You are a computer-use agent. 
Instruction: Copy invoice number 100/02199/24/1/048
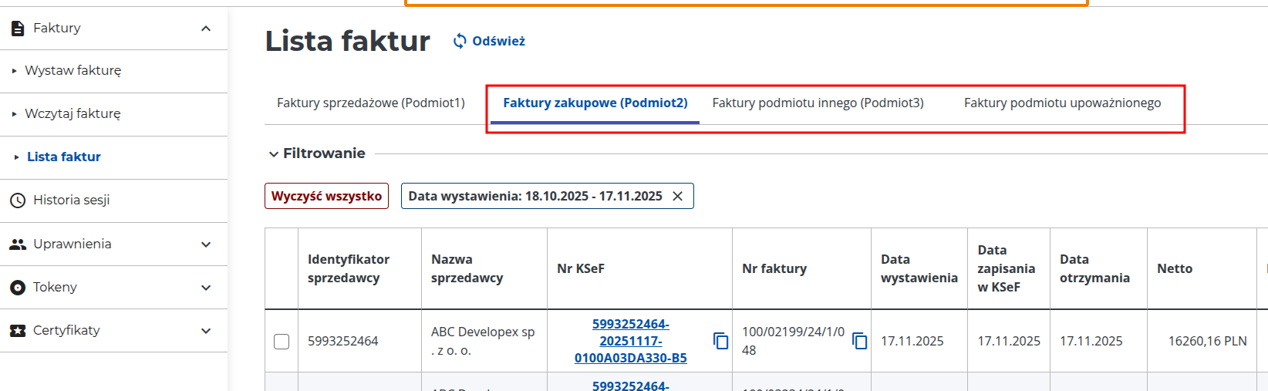tap(859, 341)
